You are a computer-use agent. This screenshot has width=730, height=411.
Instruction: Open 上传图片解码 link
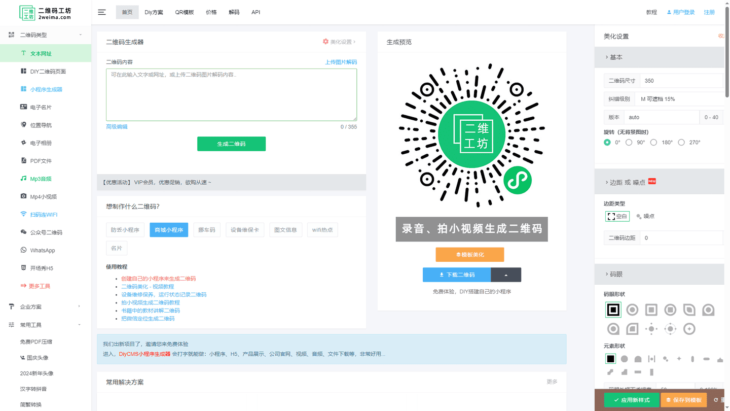click(341, 62)
